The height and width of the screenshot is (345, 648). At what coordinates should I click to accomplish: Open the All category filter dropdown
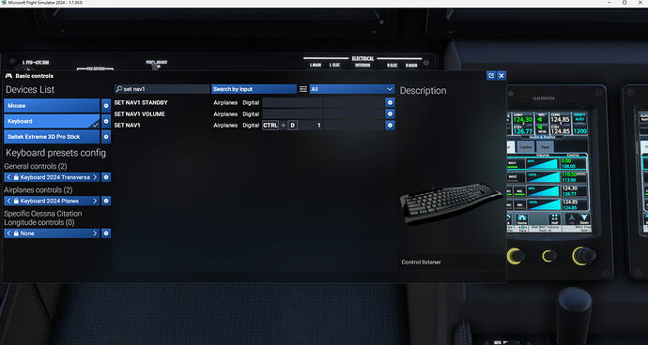352,89
